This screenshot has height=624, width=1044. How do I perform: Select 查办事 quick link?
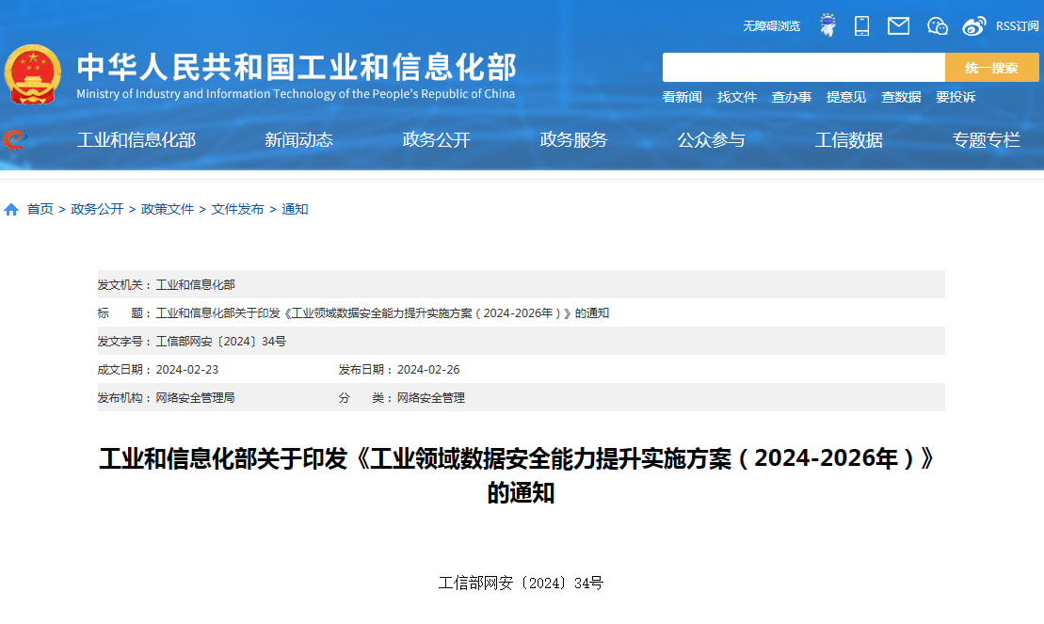pos(791,97)
